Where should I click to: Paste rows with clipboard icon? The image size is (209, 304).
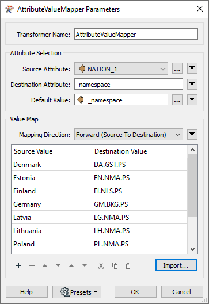click(x=128, y=265)
